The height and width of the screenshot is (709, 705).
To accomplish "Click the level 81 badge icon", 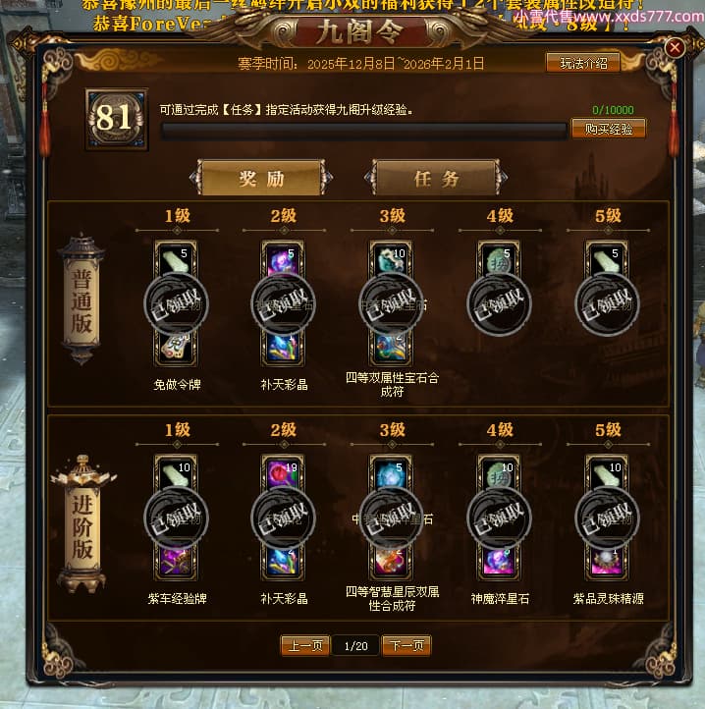I will 116,119.
